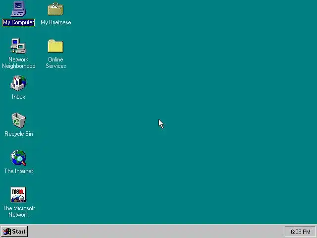The image size is (317, 238).
Task: Click the "Network Neighborhood" label text
Action: point(19,63)
